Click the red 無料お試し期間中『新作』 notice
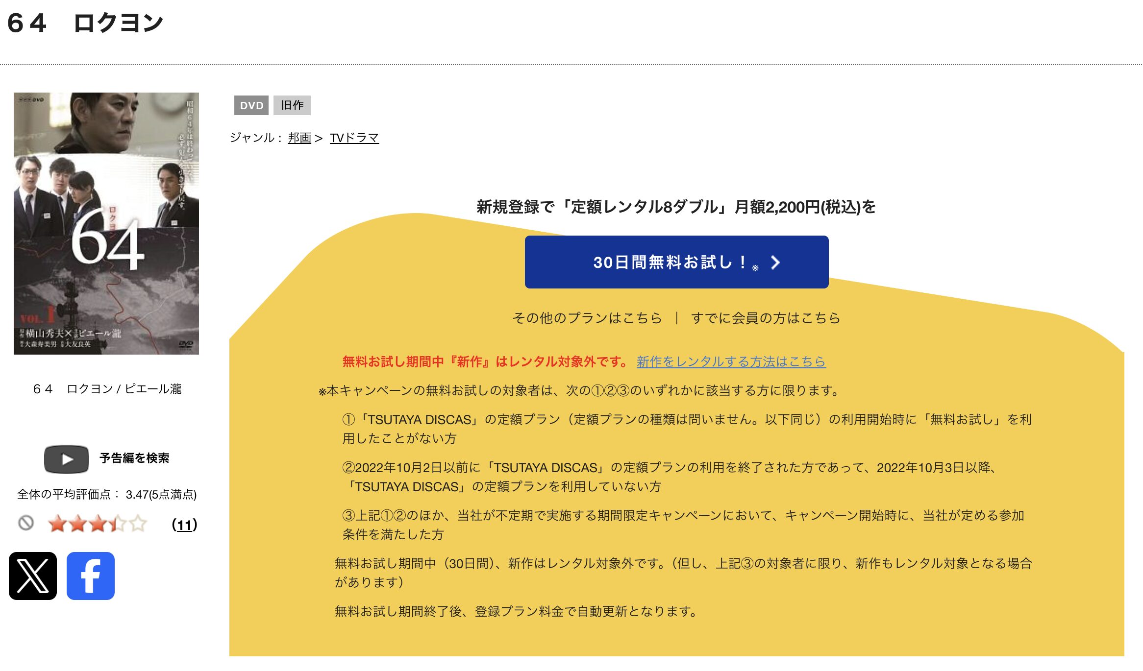The image size is (1143, 671). [x=485, y=361]
